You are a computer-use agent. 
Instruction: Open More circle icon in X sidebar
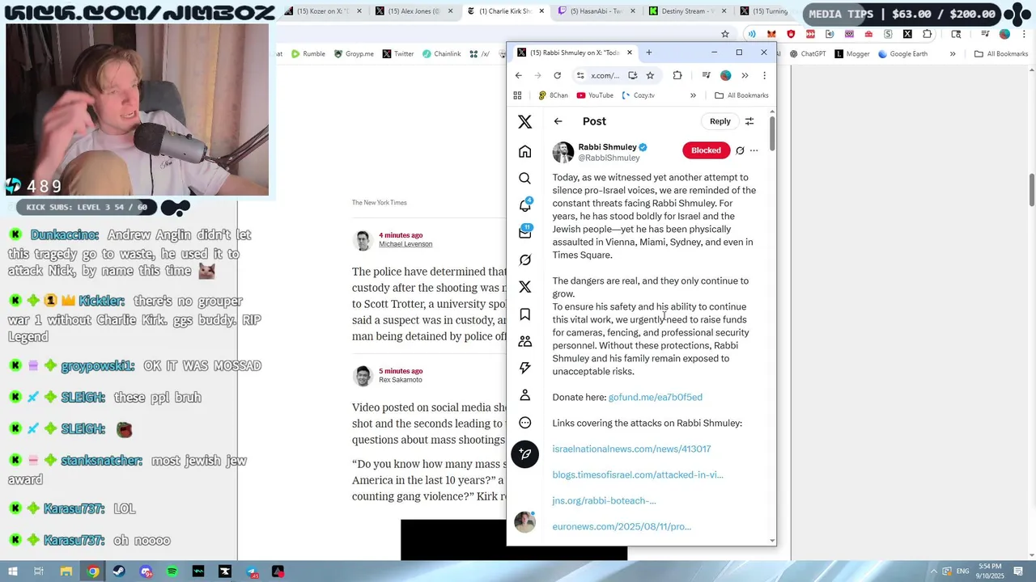pyautogui.click(x=524, y=423)
